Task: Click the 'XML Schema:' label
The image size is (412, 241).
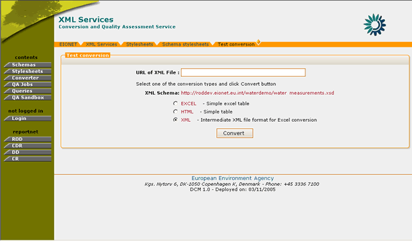Action: [162, 93]
